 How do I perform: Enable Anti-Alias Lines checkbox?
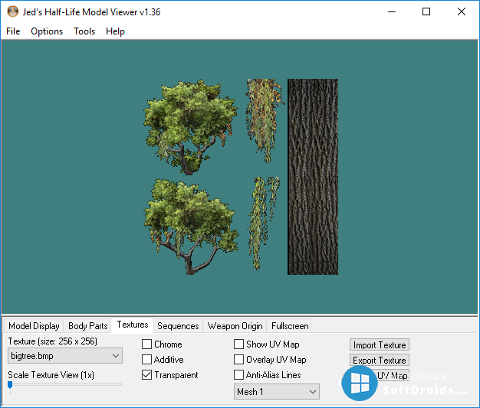click(x=238, y=374)
